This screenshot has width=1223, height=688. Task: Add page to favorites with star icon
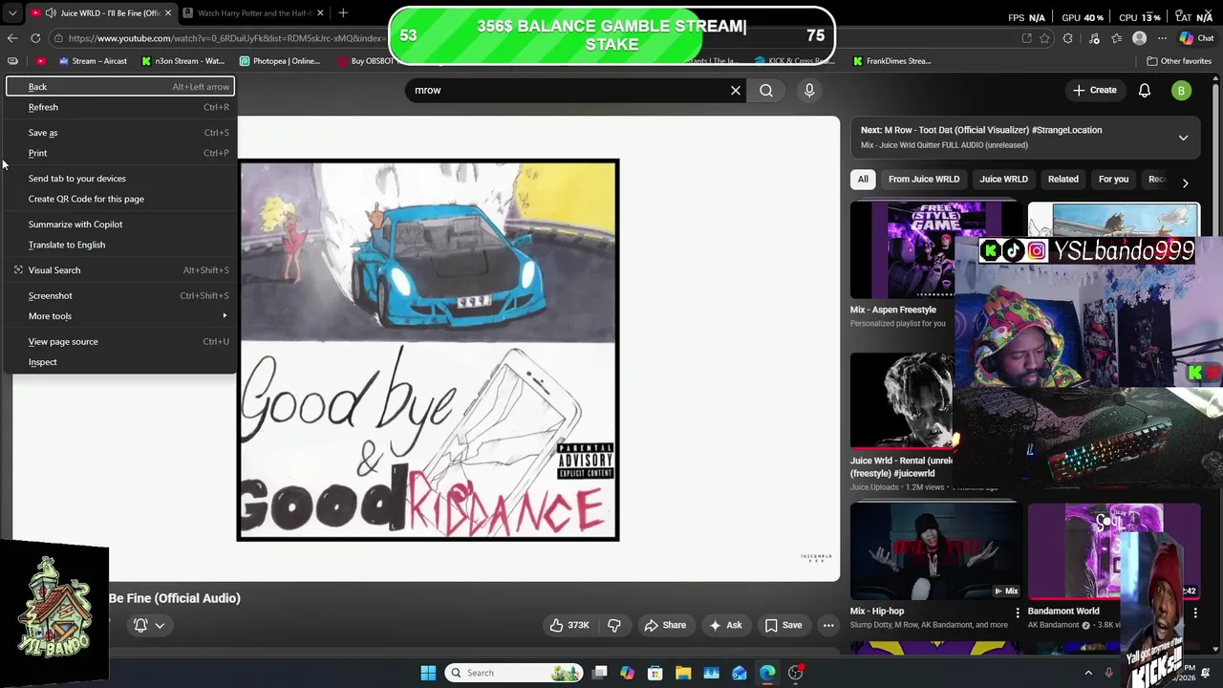[x=1044, y=38]
